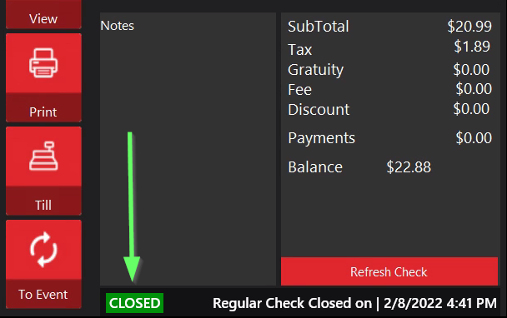
Task: Click the Payments row value
Action: pyautogui.click(x=474, y=138)
